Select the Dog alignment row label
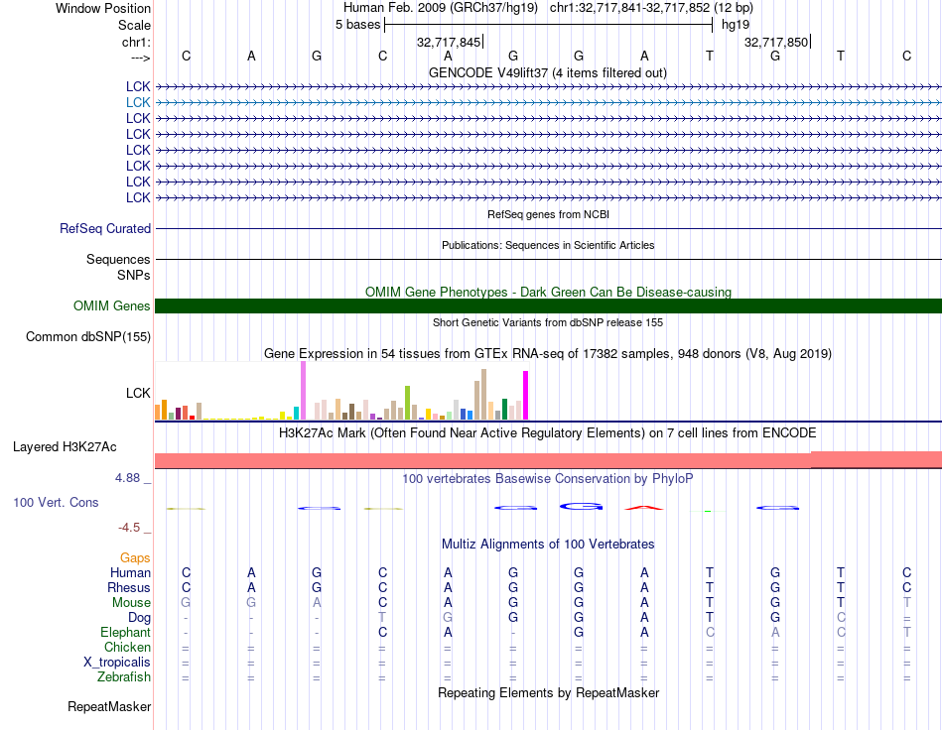 [139, 618]
